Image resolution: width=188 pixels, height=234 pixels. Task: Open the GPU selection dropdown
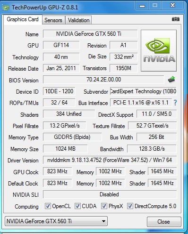pos(56,221)
